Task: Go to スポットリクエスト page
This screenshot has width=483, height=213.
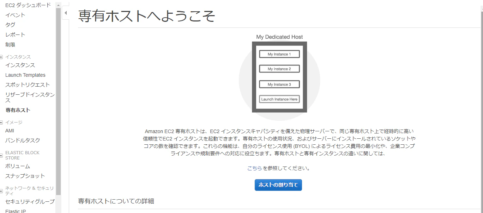Action: click(x=28, y=84)
